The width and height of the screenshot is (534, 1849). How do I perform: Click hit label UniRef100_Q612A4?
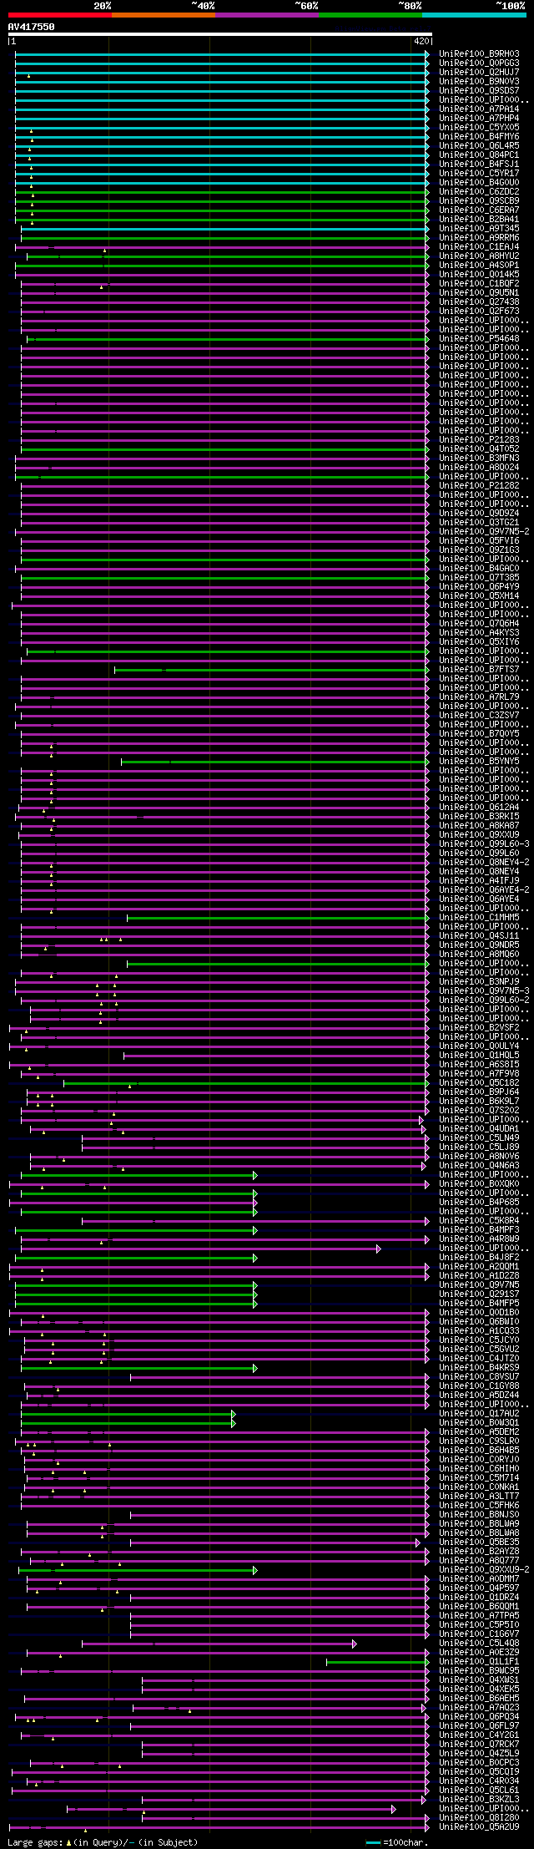(x=479, y=807)
